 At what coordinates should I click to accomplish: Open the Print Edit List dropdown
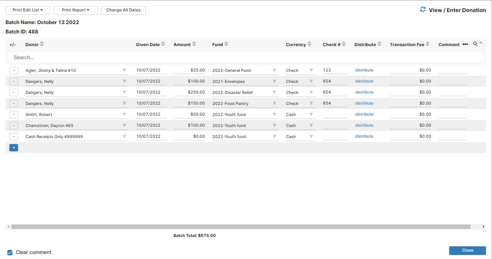pyautogui.click(x=28, y=10)
